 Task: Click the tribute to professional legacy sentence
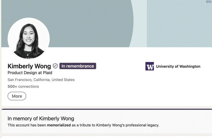click(x=83, y=125)
